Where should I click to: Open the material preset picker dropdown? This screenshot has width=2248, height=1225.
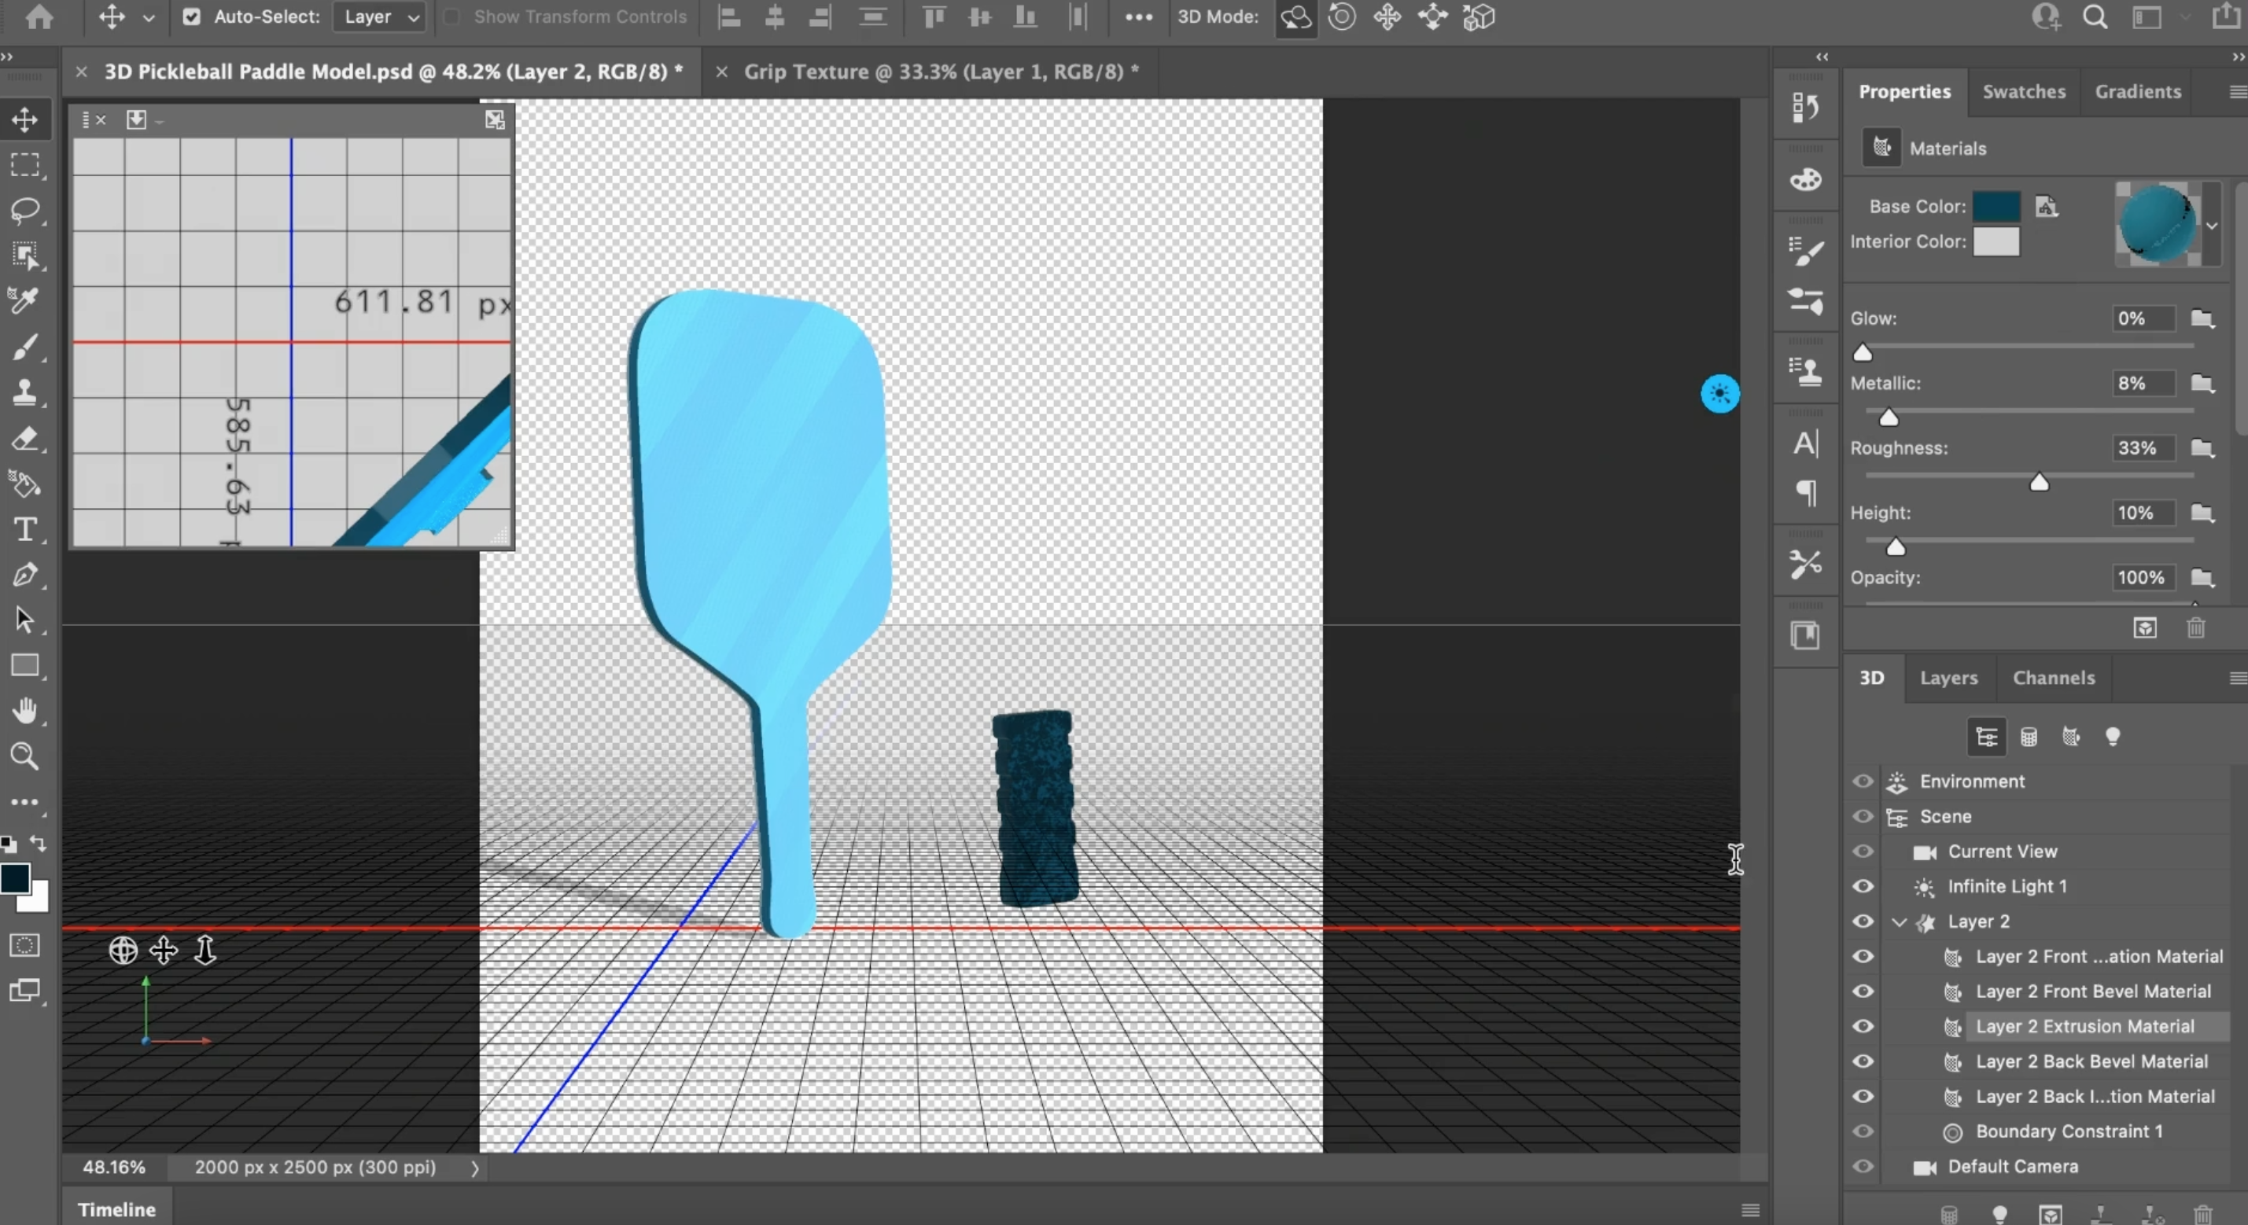2211,225
